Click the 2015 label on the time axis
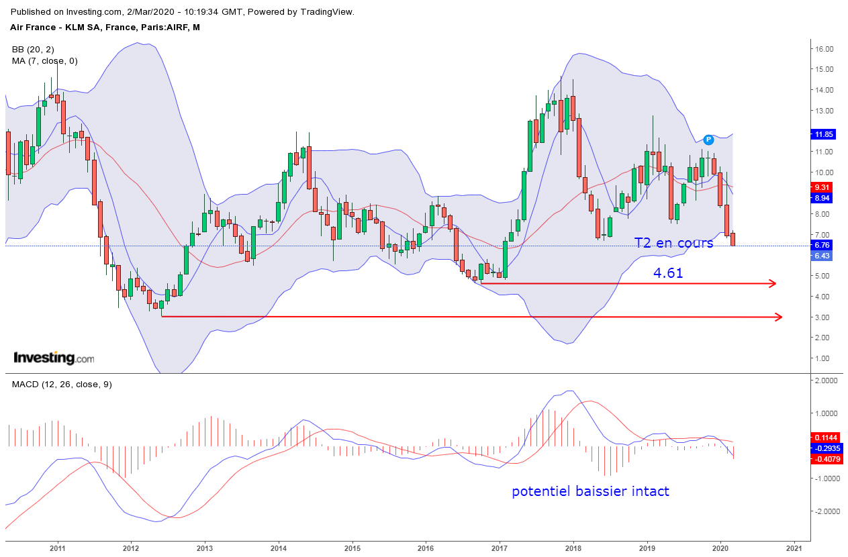Image resolution: width=848 pixels, height=557 pixels. click(352, 548)
